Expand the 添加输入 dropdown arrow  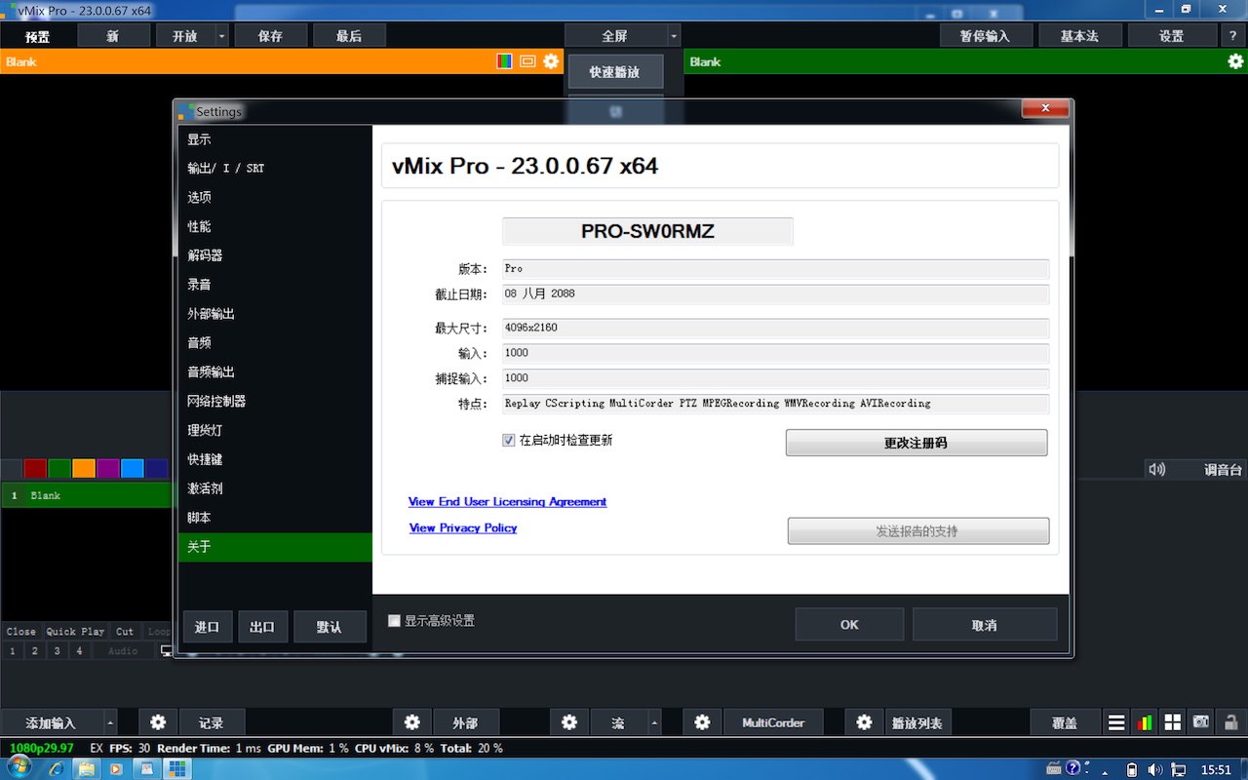coord(110,722)
